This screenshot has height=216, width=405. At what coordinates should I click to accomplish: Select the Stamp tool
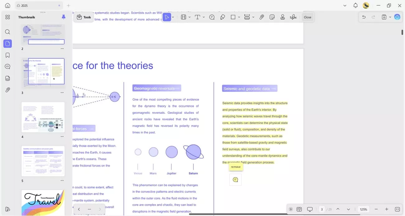283,17
